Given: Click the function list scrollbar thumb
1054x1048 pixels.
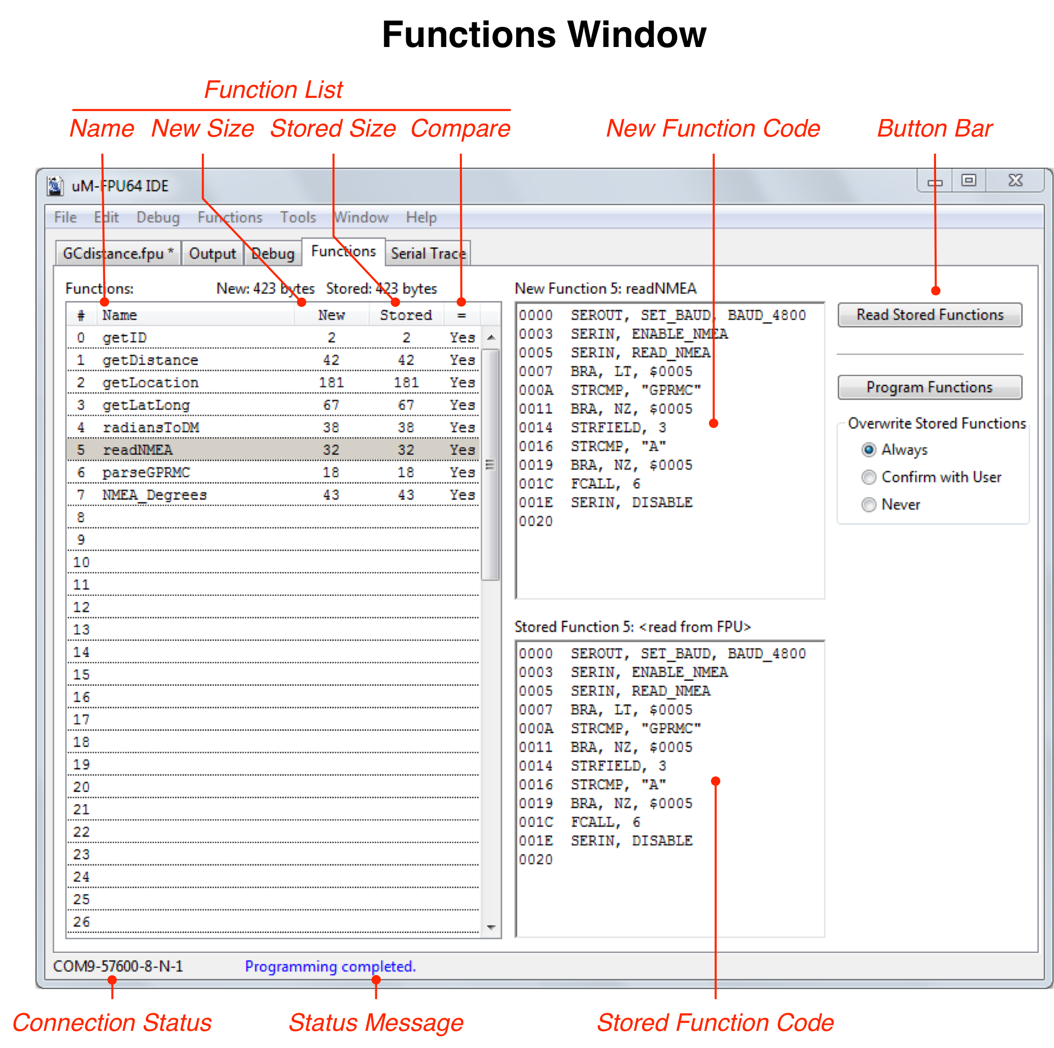Looking at the screenshot, I should pos(491,465).
